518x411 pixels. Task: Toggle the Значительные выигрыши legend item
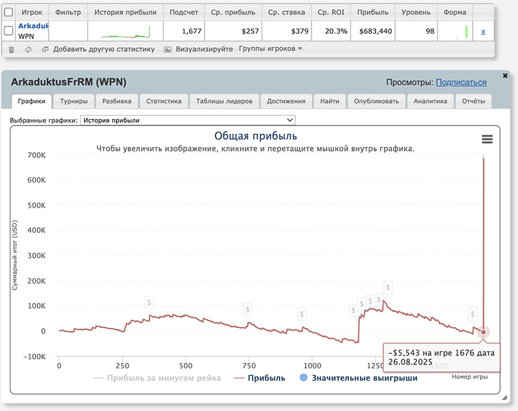pos(357,378)
